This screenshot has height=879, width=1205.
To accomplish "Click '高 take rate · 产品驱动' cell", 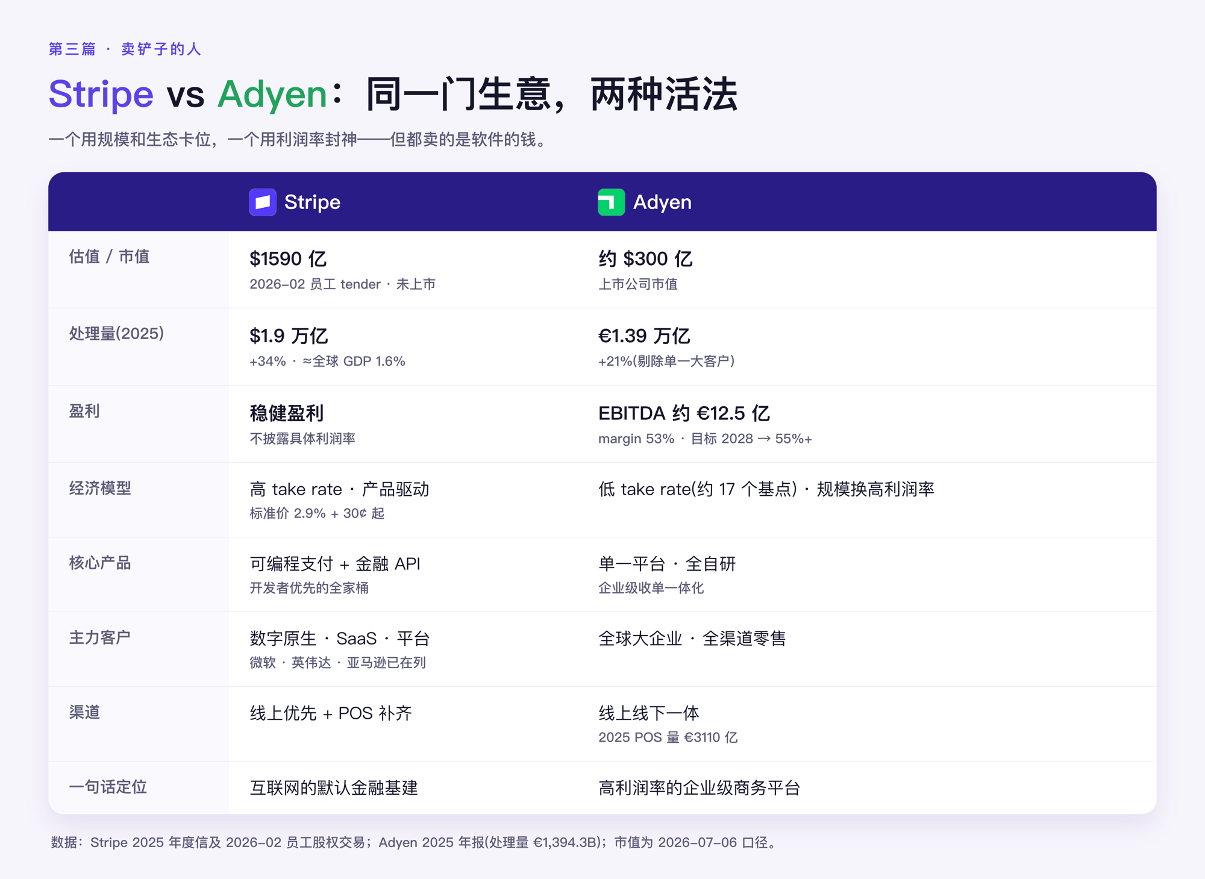I will pos(339,489).
